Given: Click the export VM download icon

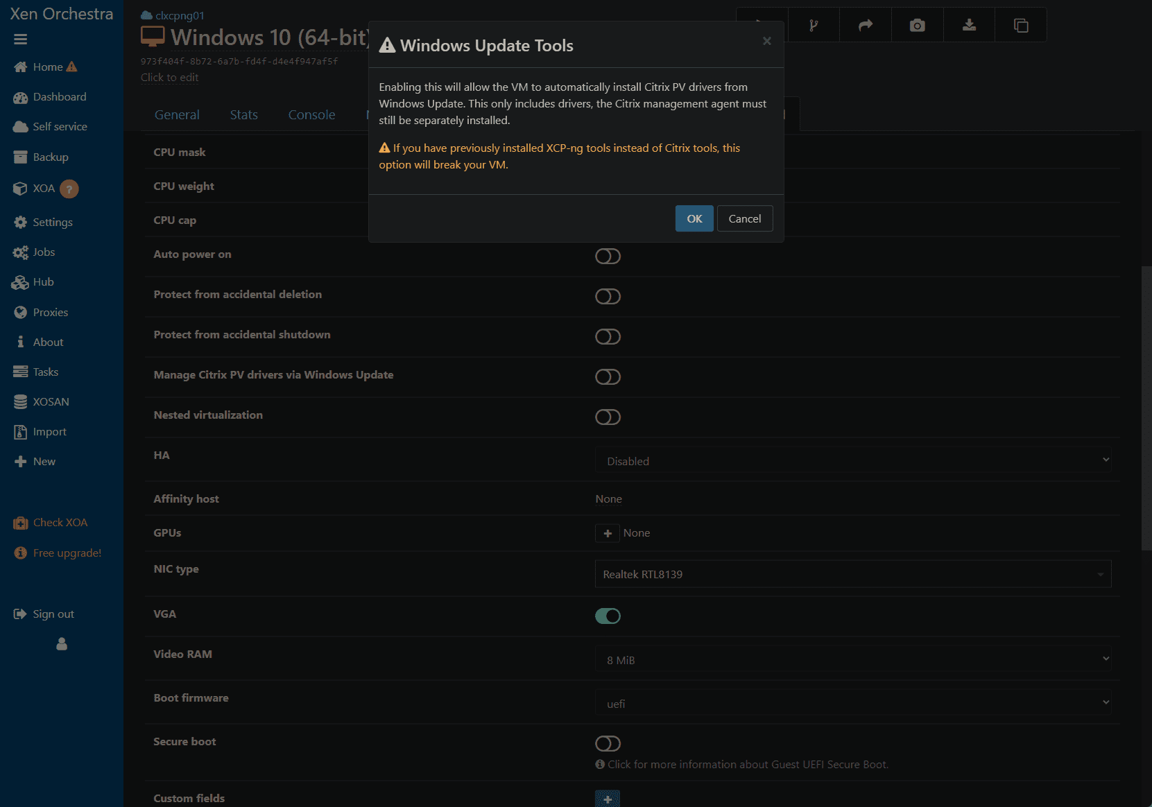Looking at the screenshot, I should coord(969,26).
